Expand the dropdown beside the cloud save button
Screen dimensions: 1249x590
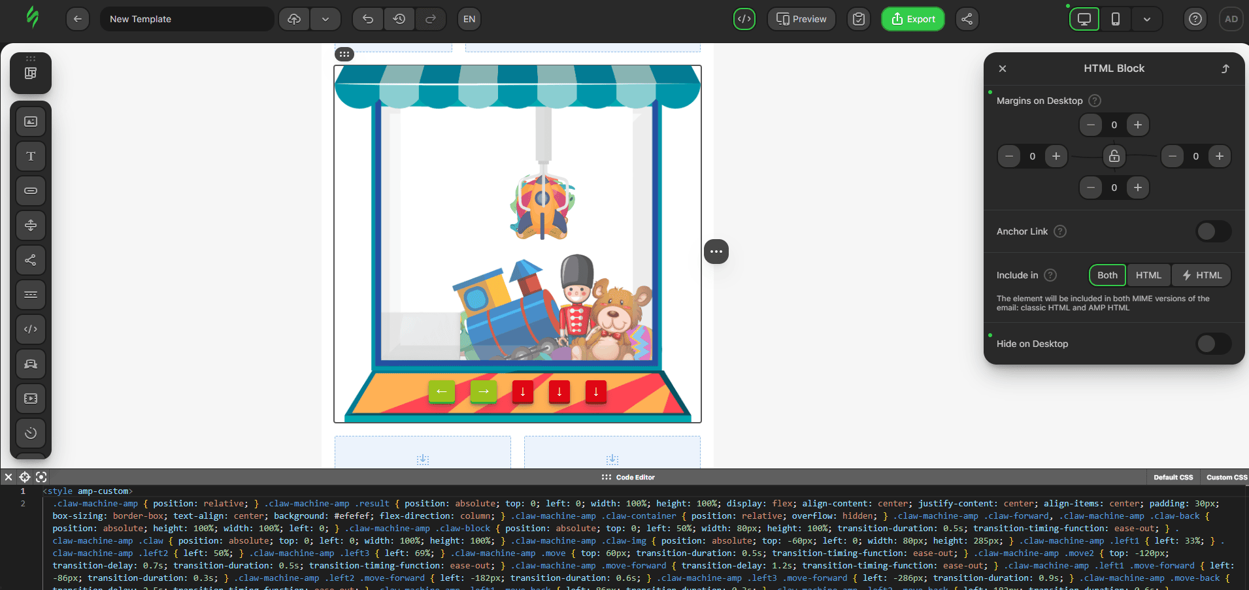[x=325, y=19]
